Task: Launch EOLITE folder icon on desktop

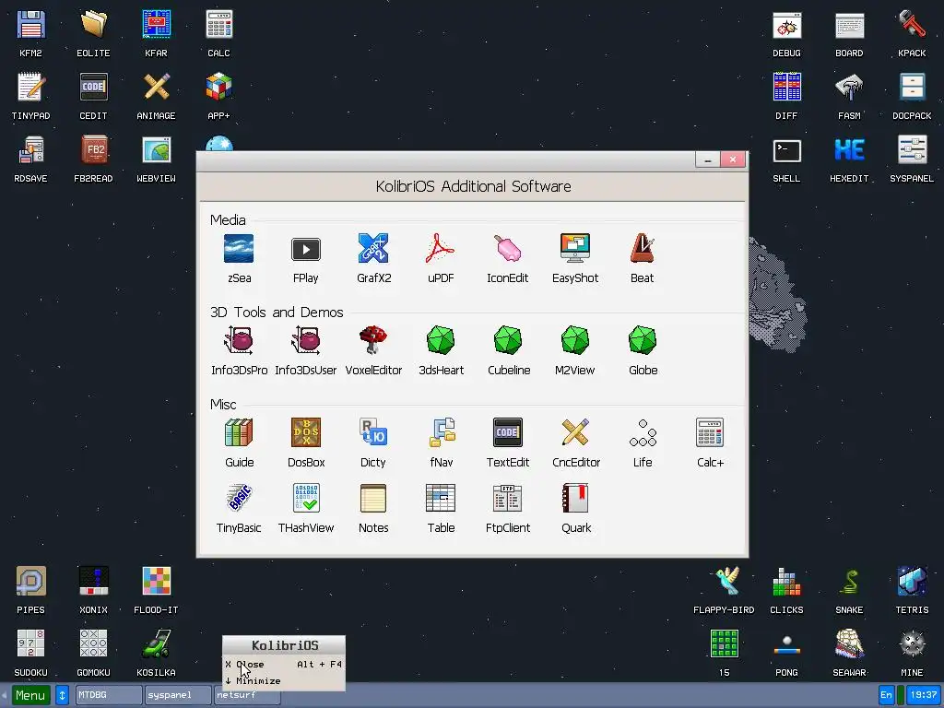Action: tap(93, 25)
